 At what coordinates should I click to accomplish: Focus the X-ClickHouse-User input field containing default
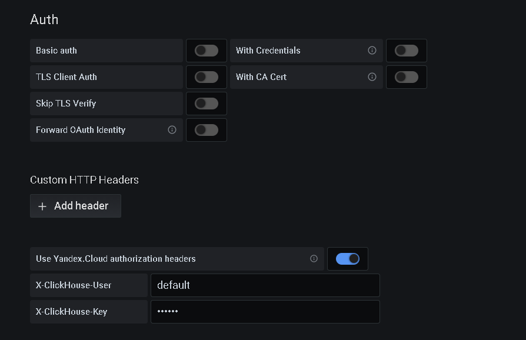(x=265, y=285)
